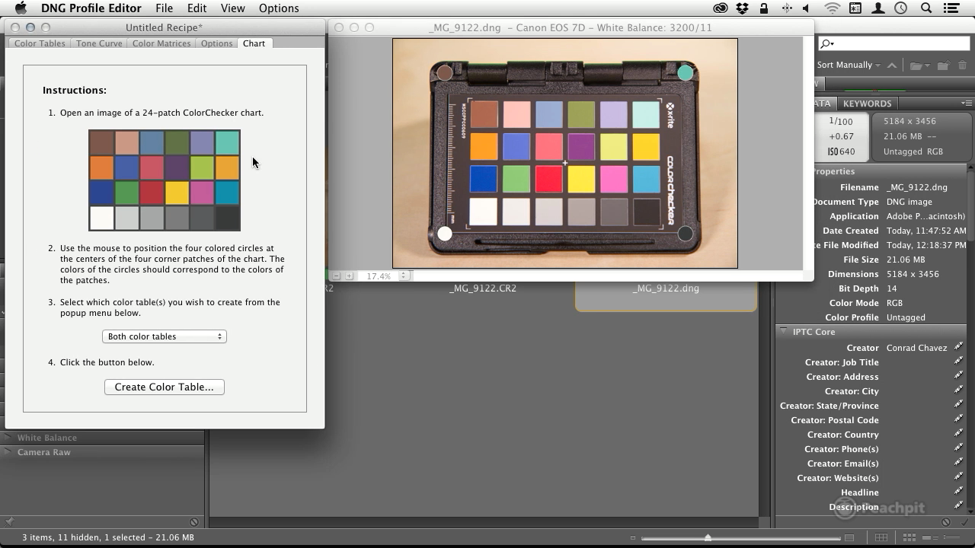Click the white corner circle on the chart image
Image resolution: width=975 pixels, height=548 pixels.
(445, 233)
